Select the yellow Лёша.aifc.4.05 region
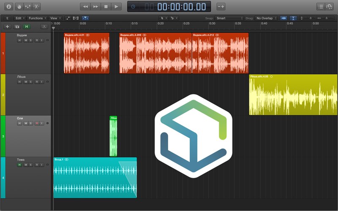 coord(293,95)
